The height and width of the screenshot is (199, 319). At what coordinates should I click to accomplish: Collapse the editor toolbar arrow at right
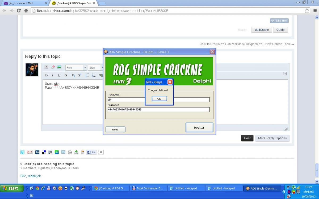coord(285,74)
